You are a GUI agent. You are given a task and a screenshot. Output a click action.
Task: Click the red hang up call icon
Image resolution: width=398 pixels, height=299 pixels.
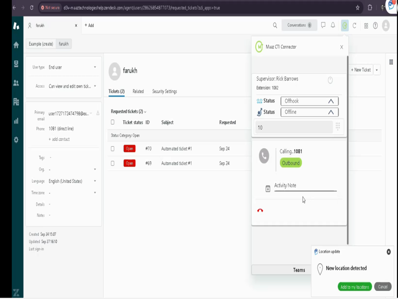point(260,211)
